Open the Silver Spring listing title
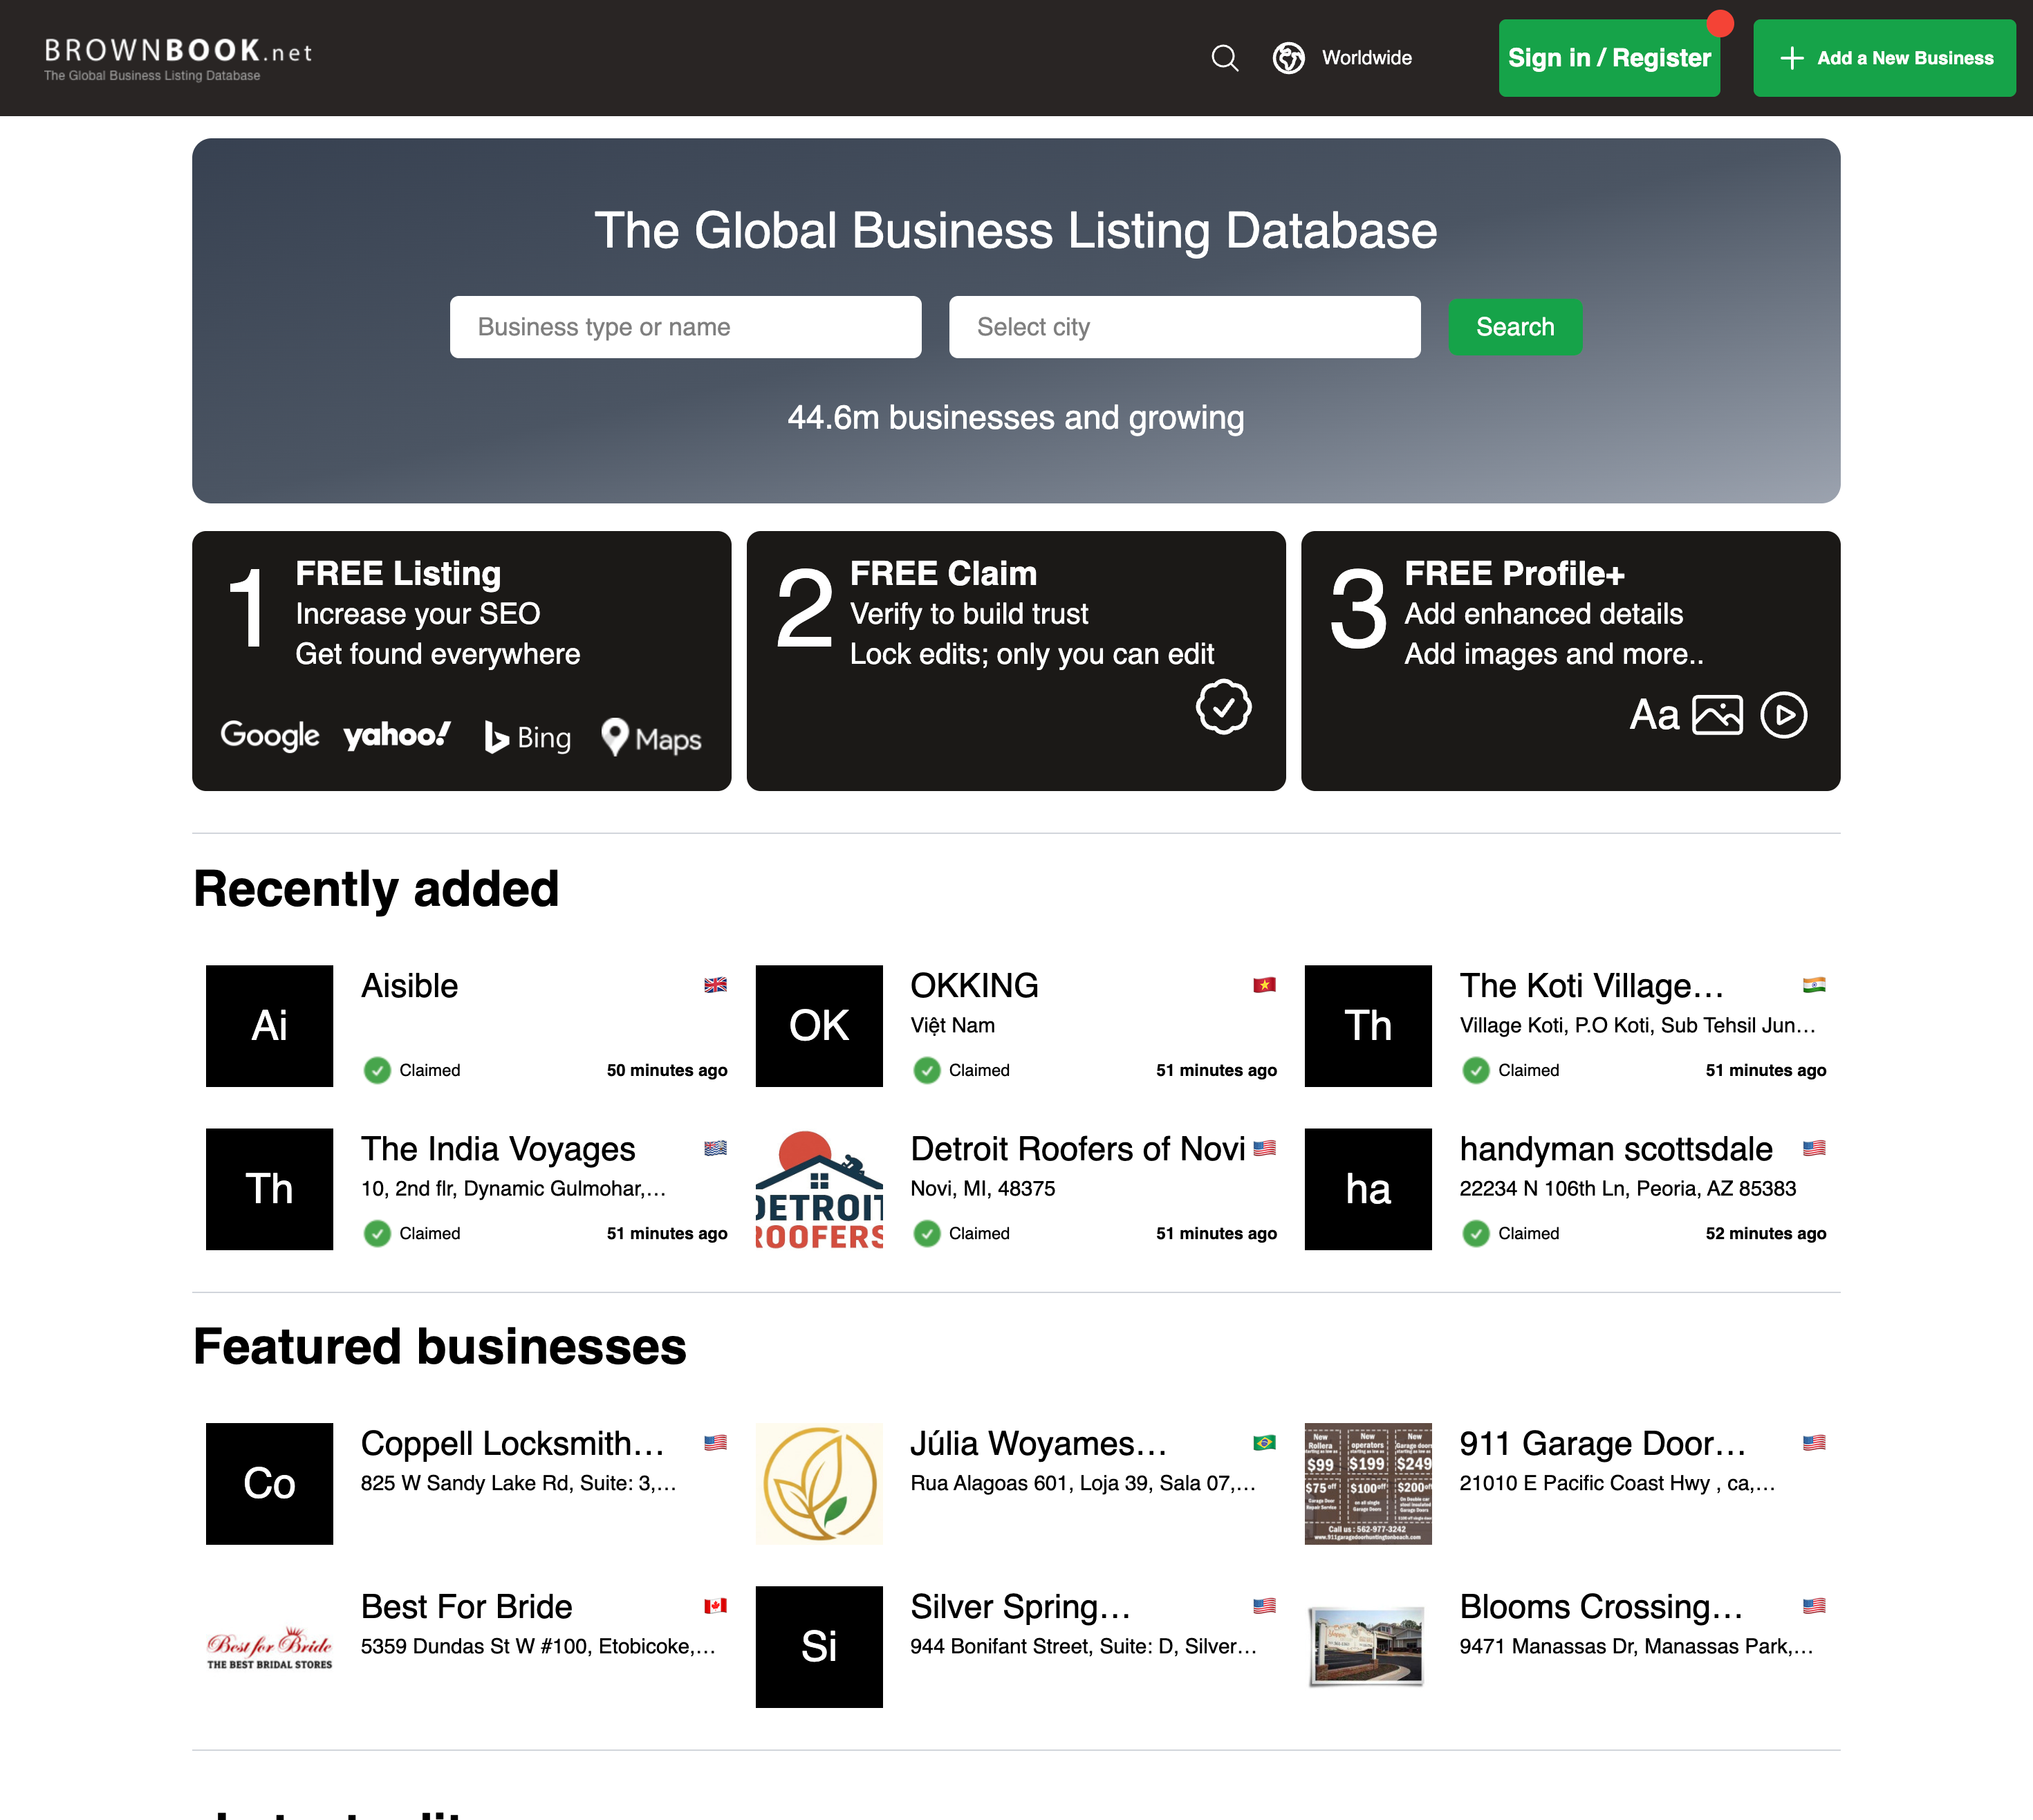The width and height of the screenshot is (2033, 1820). pos(1020,1607)
